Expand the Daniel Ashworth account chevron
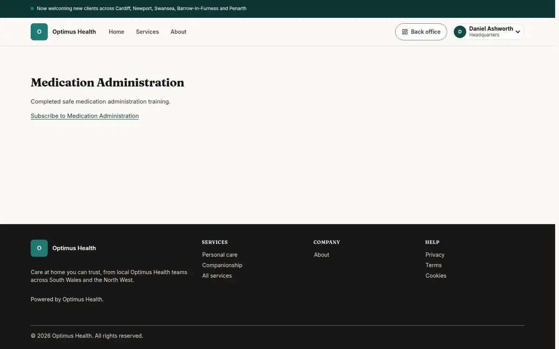 coord(518,32)
